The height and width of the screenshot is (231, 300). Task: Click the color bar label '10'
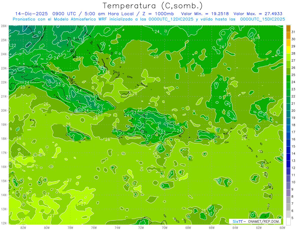coord(293,182)
